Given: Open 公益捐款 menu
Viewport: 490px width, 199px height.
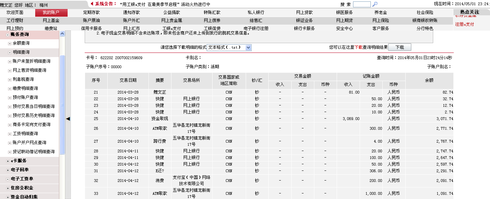Looking at the screenshot, I should (171, 13).
